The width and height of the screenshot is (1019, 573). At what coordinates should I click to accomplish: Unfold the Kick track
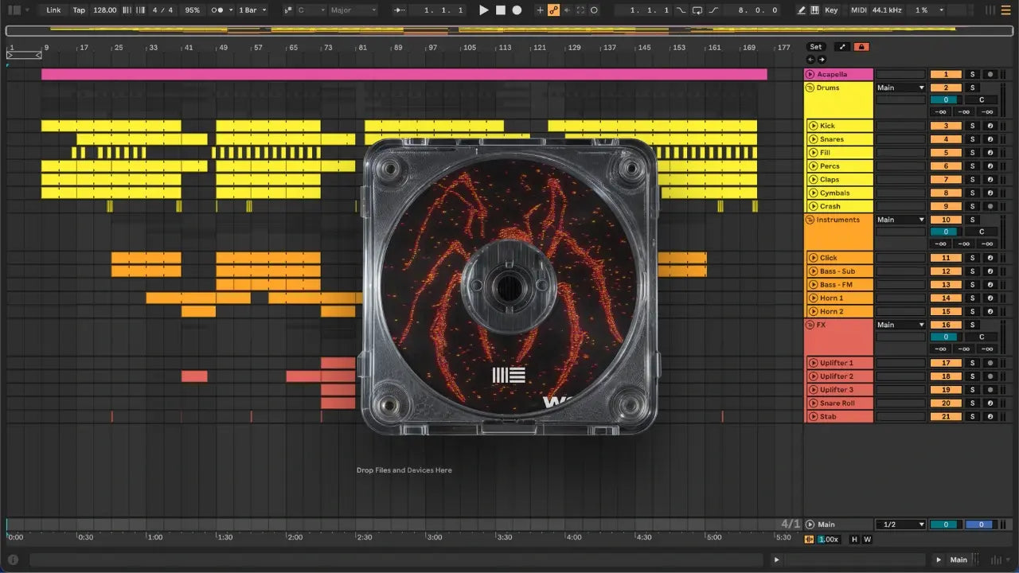tap(813, 126)
